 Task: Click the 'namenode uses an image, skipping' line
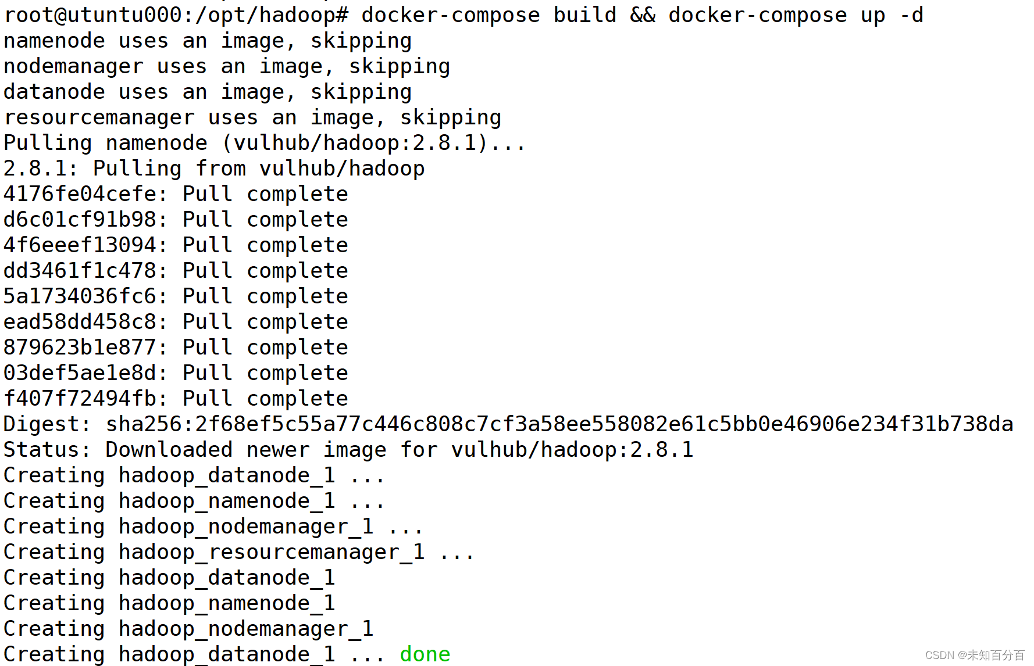208,41
